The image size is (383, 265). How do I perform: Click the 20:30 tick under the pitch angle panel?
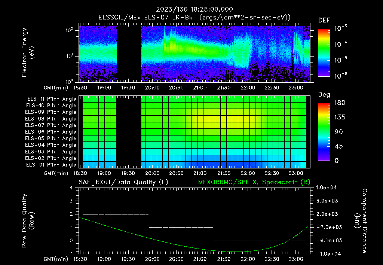[176, 173]
